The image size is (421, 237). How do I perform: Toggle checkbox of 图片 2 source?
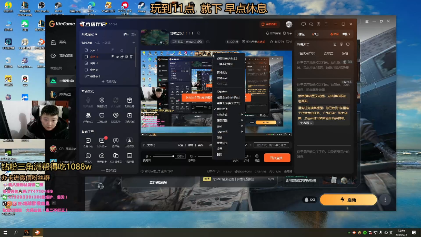86,63
